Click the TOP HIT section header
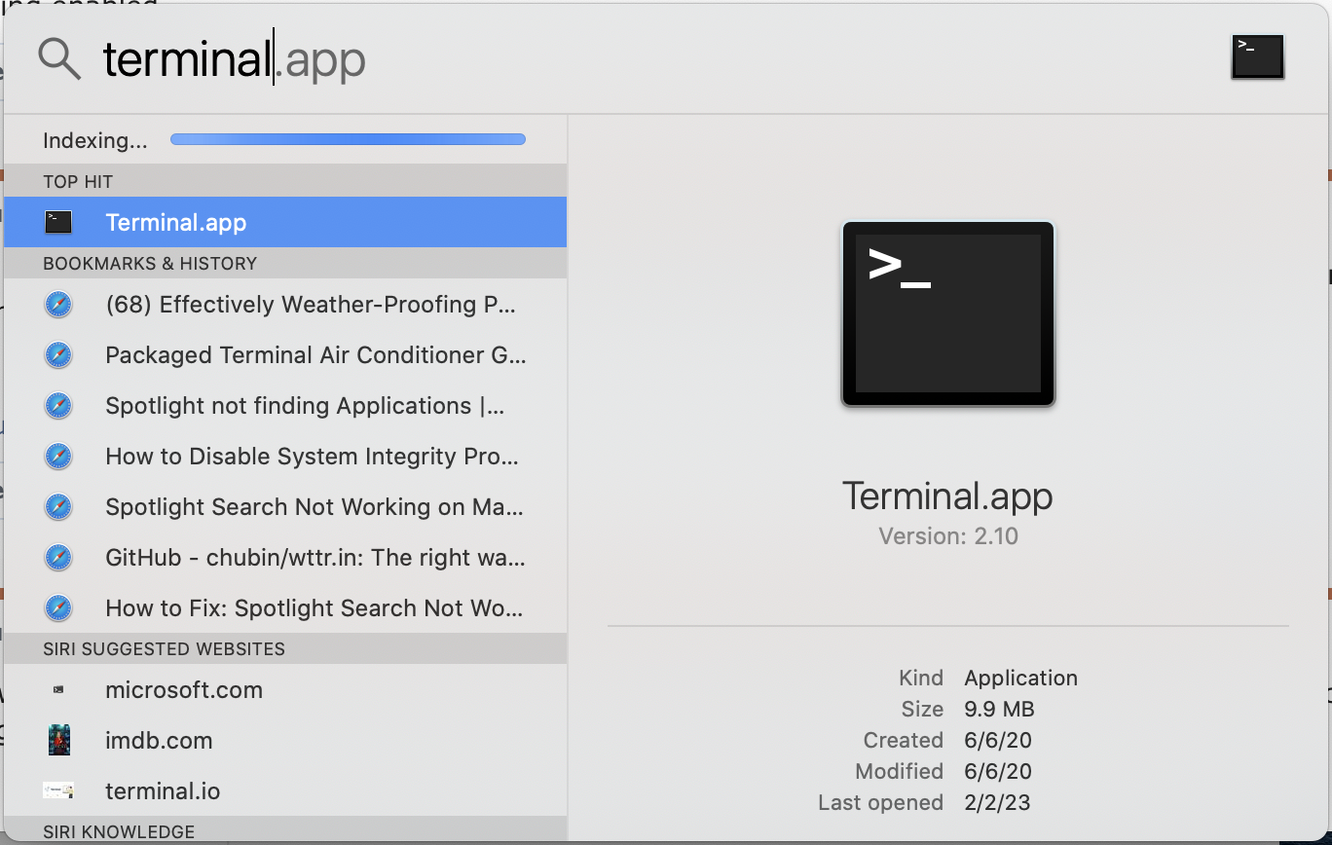Viewport: 1332px width, 845px height. [x=285, y=181]
